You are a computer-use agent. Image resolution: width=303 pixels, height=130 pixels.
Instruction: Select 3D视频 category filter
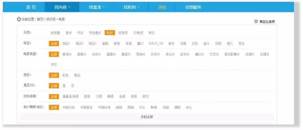click(138, 33)
